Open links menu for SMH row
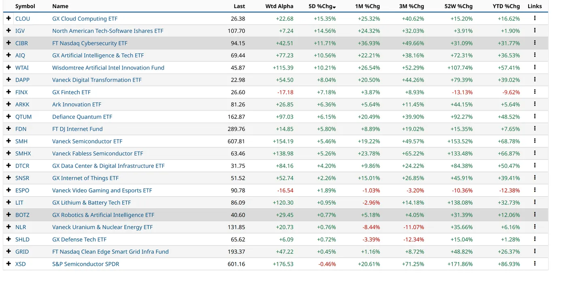 point(535,141)
